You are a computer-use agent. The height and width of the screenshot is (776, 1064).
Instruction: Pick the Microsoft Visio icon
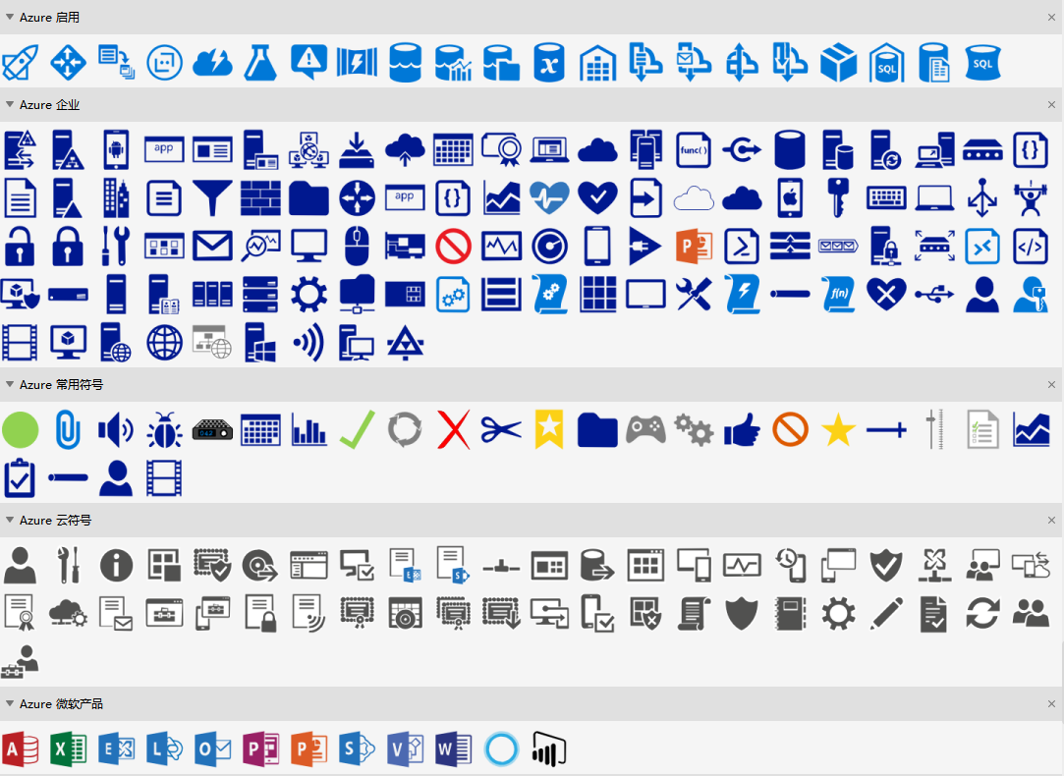click(405, 748)
